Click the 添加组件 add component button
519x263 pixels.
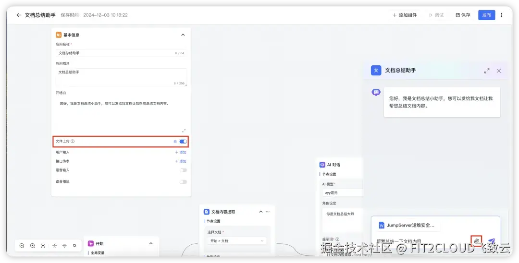point(405,15)
